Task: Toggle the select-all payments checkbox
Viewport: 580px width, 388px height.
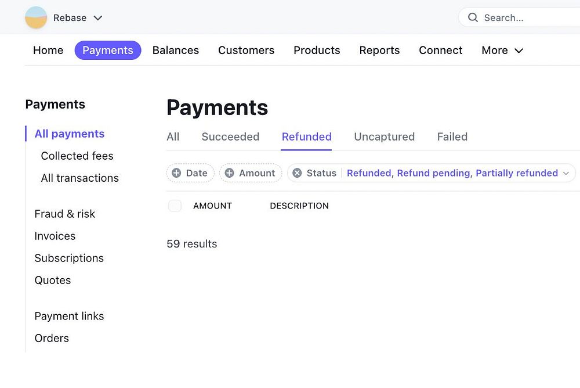Action: click(x=175, y=206)
